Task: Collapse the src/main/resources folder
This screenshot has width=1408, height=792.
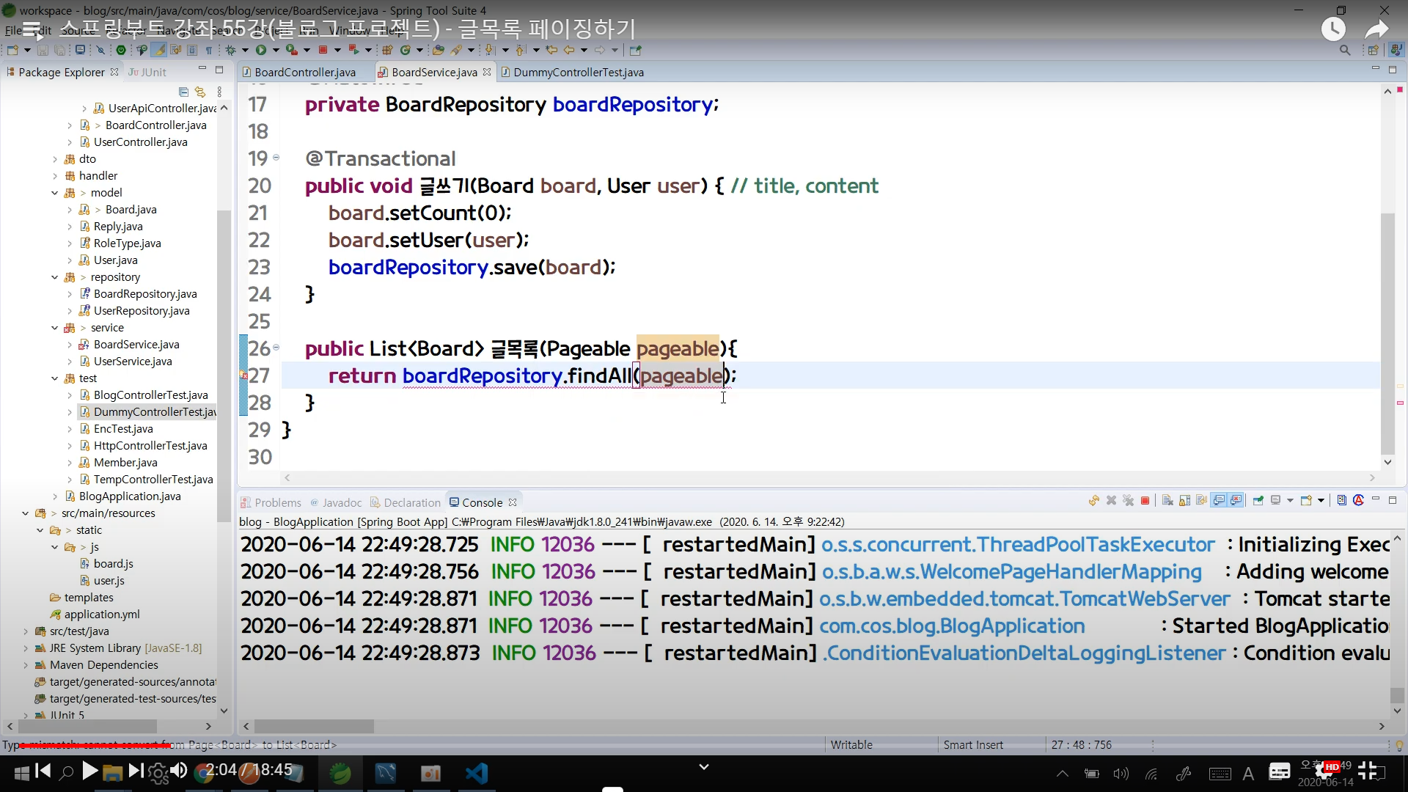Action: click(26, 513)
